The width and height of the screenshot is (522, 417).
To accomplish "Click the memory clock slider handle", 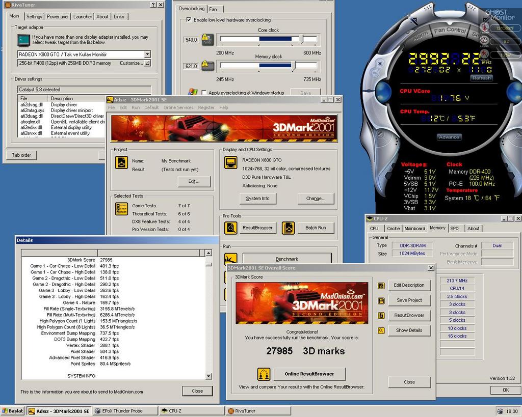I will pos(293,66).
